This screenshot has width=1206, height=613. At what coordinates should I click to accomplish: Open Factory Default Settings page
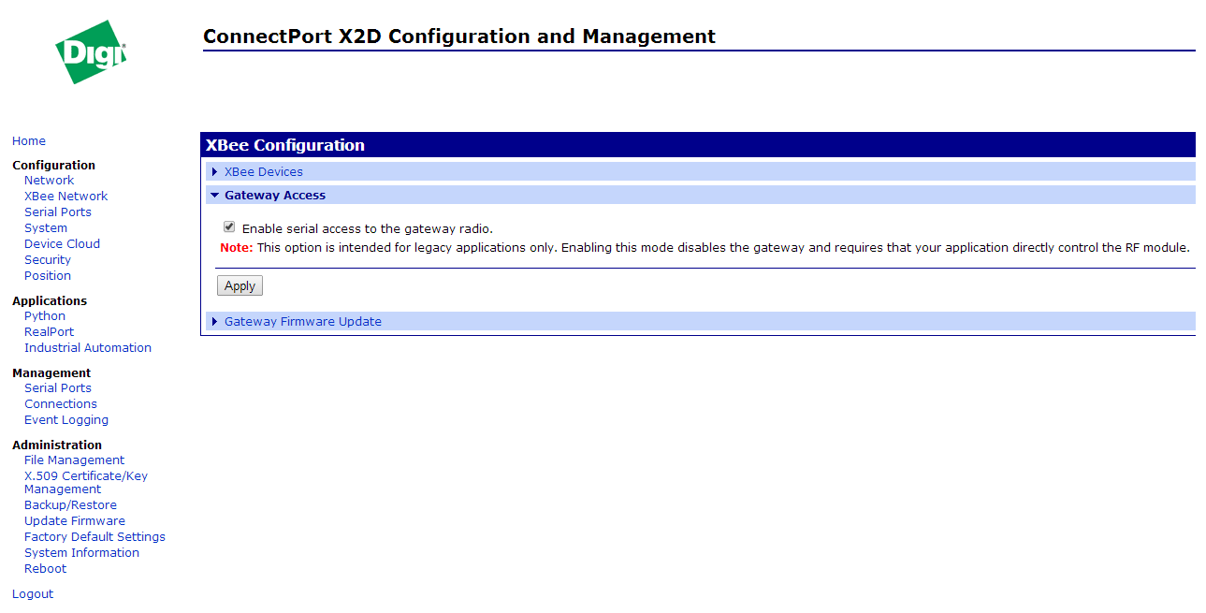point(94,537)
